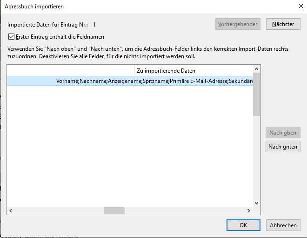Confirm import with OK button
The height and width of the screenshot is (238, 307).
(x=243, y=225)
